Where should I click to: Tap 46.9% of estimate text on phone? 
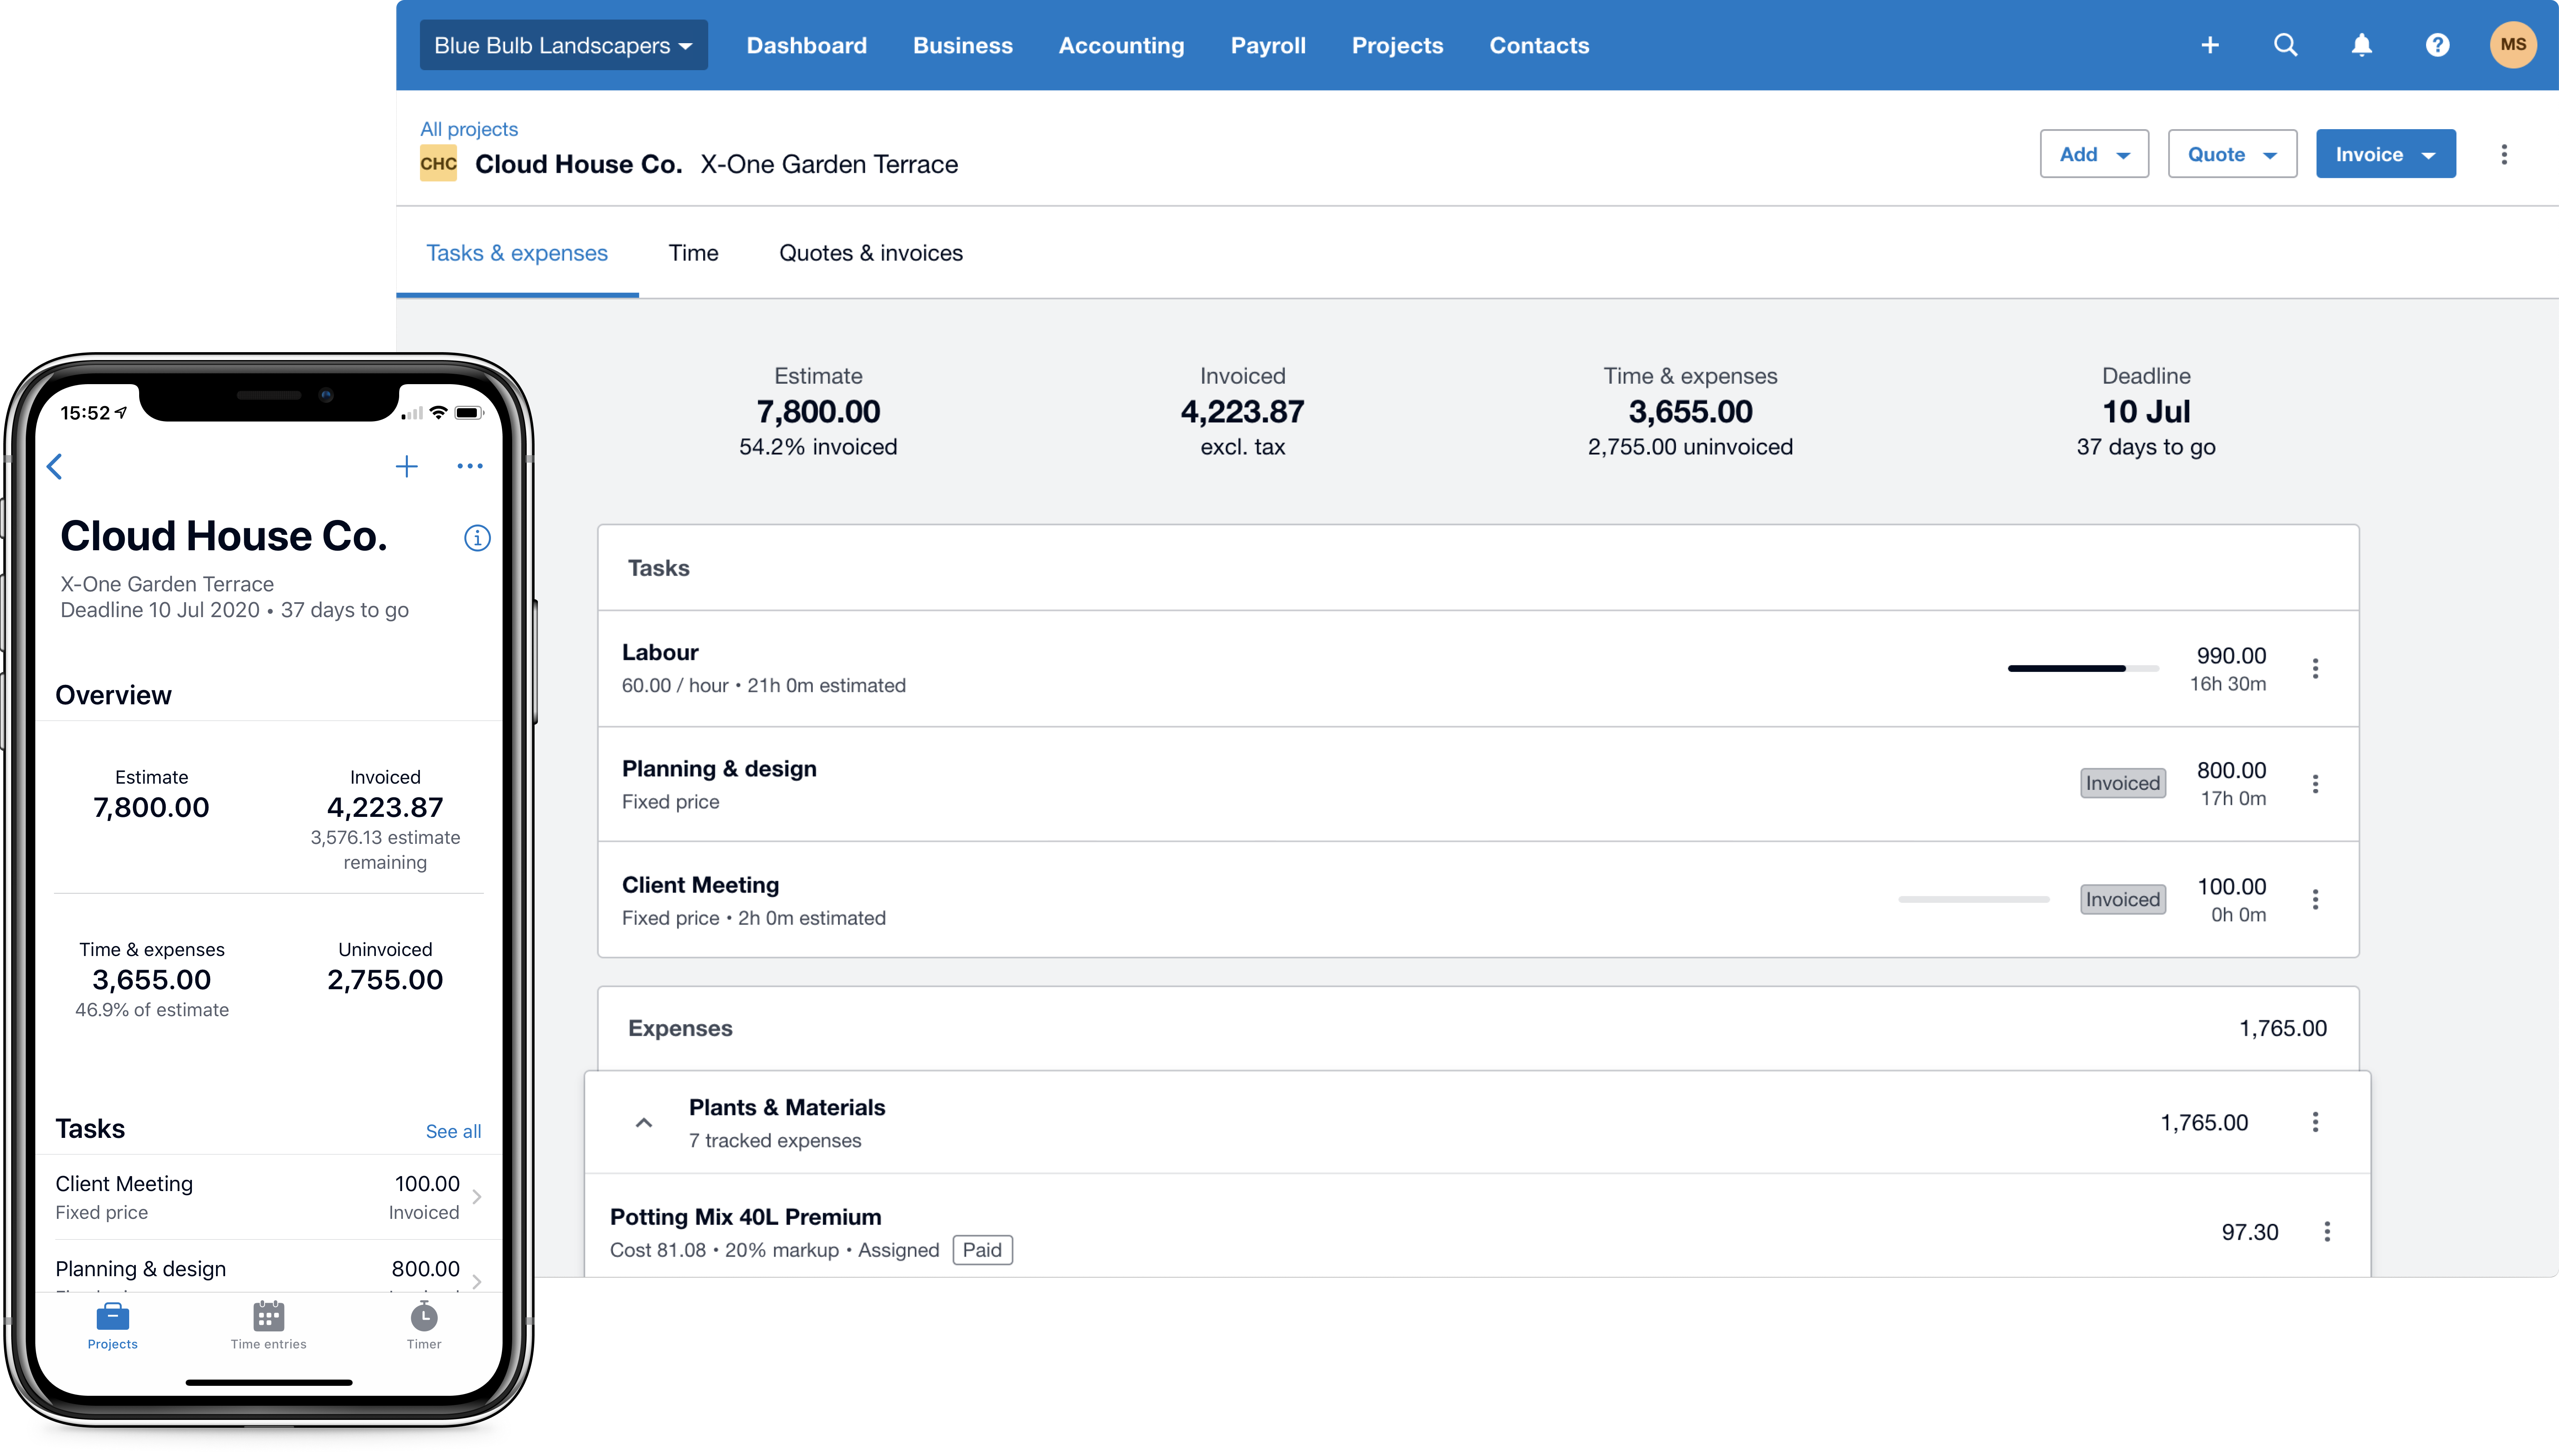point(152,1010)
